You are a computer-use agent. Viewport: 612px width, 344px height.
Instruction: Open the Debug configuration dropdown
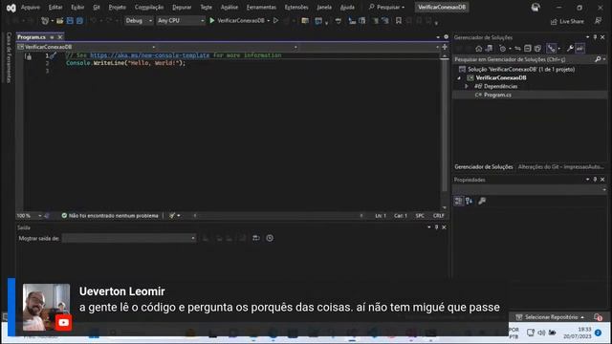(x=139, y=20)
